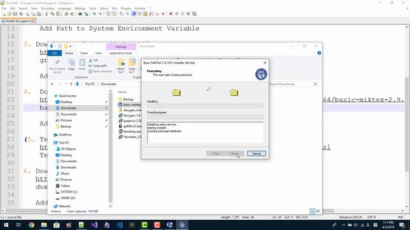The height and width of the screenshot is (230, 410).
Task: Click Find binoculars icon in Notepad++ toolbar
Action: pos(80,14)
